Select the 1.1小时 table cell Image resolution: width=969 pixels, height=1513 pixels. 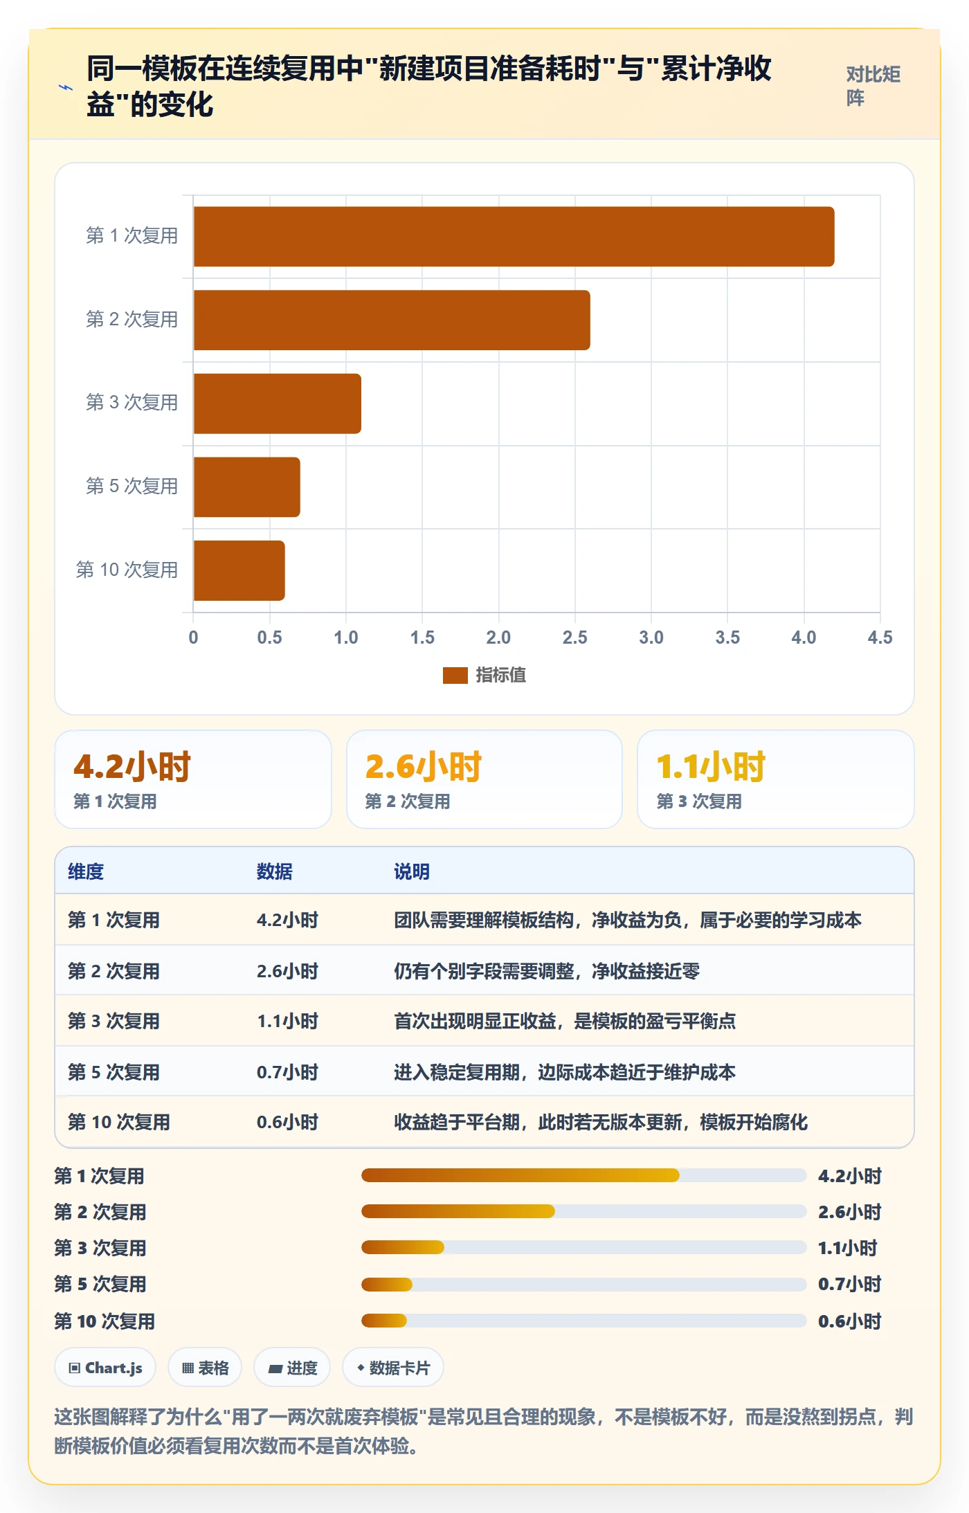287,1021
